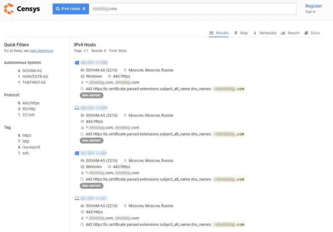Click the Report bar chart icon
This screenshot has width=333, height=232.
pyautogui.click(x=283, y=33)
